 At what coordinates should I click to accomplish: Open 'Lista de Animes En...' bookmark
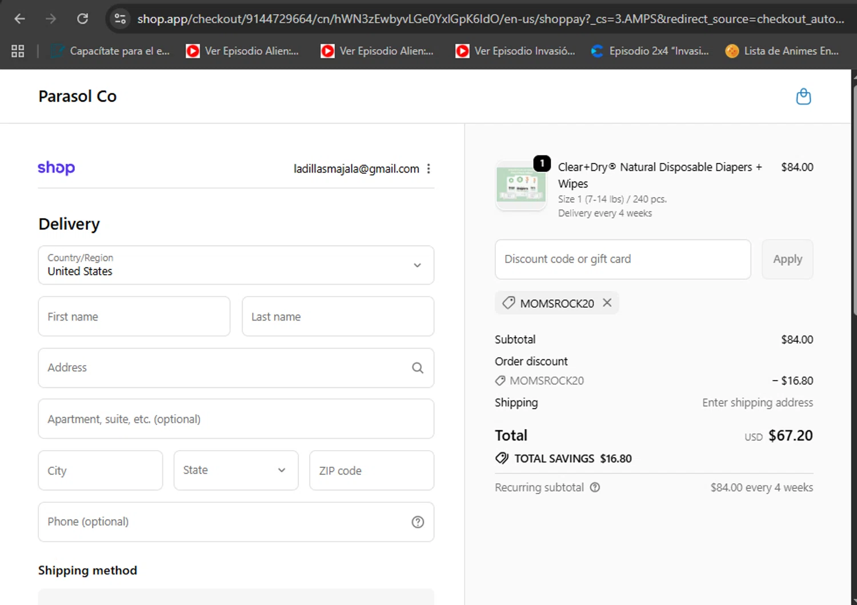point(782,51)
